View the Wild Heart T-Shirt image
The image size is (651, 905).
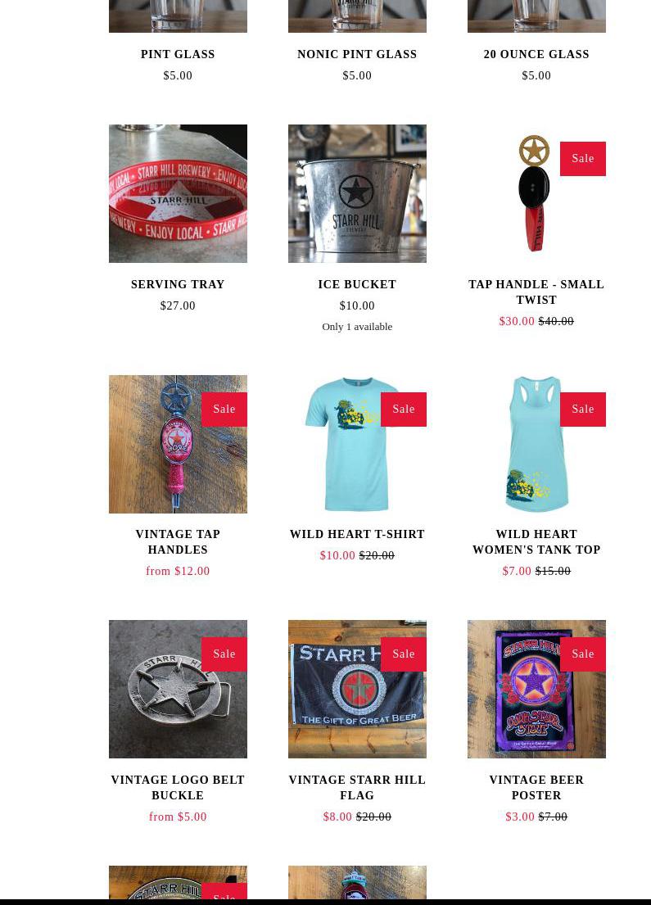[x=357, y=444]
